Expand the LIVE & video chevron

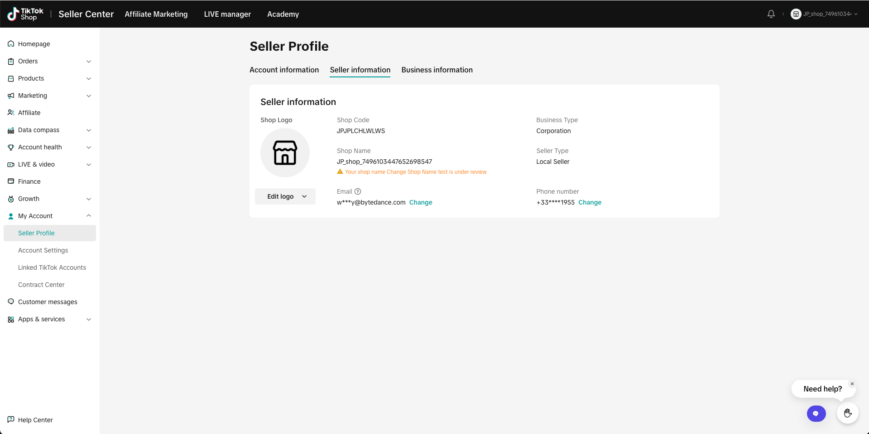89,164
